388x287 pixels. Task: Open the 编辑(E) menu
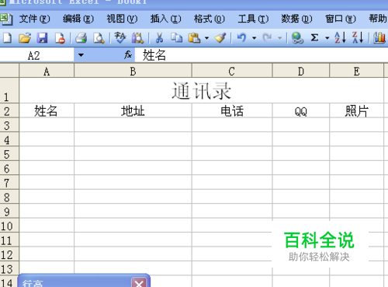[78, 19]
